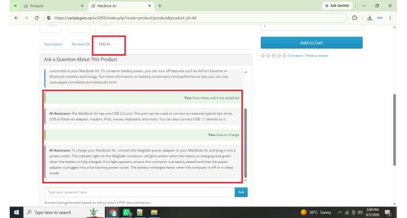
Task: Click the quantity input field
Action: 311,27
